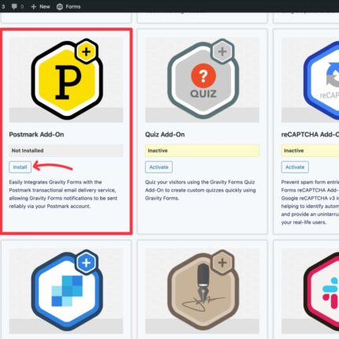Viewport: 339px width, 339px height.
Task: Click the Forms icon in admin bar
Action: [60, 6]
